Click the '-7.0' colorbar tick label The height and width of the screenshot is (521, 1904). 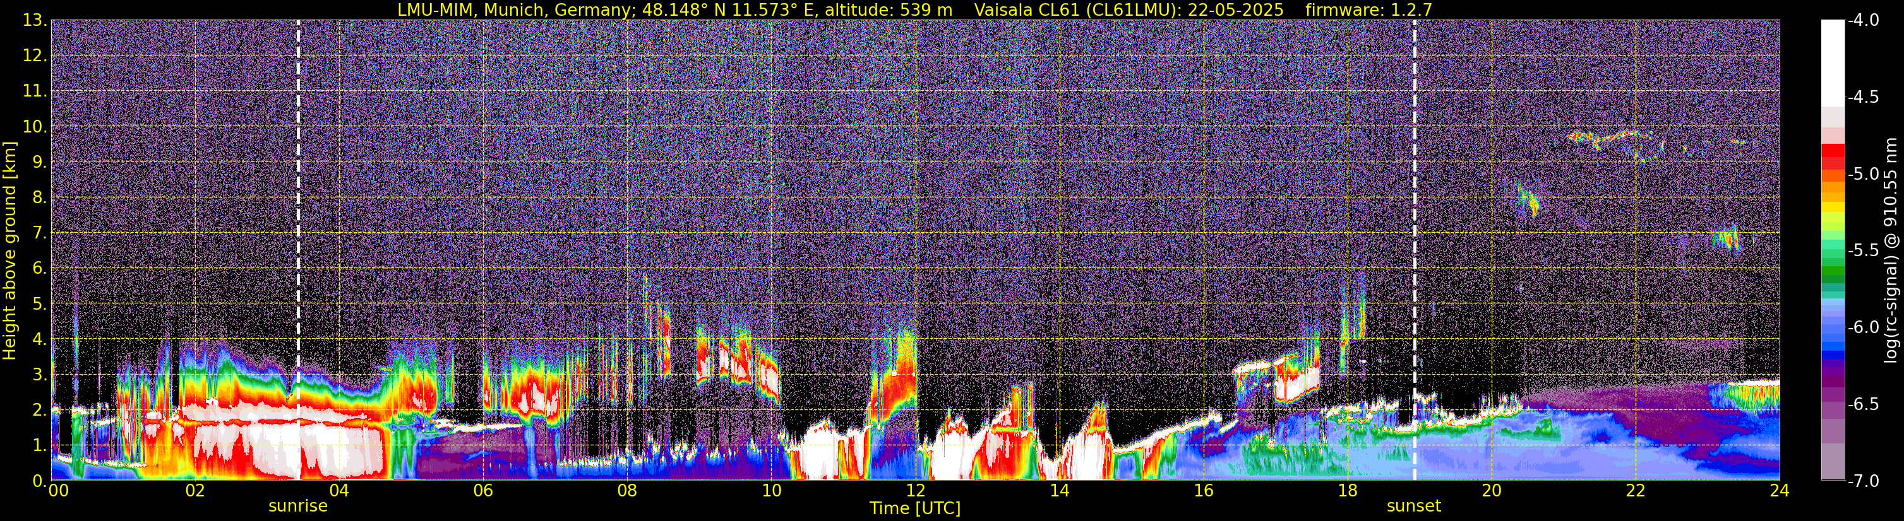tap(1864, 481)
